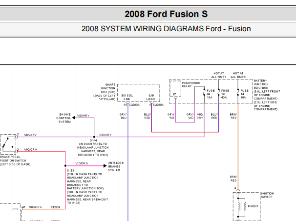Click the arrowhead pointing to Engine Control System

tap(74, 118)
